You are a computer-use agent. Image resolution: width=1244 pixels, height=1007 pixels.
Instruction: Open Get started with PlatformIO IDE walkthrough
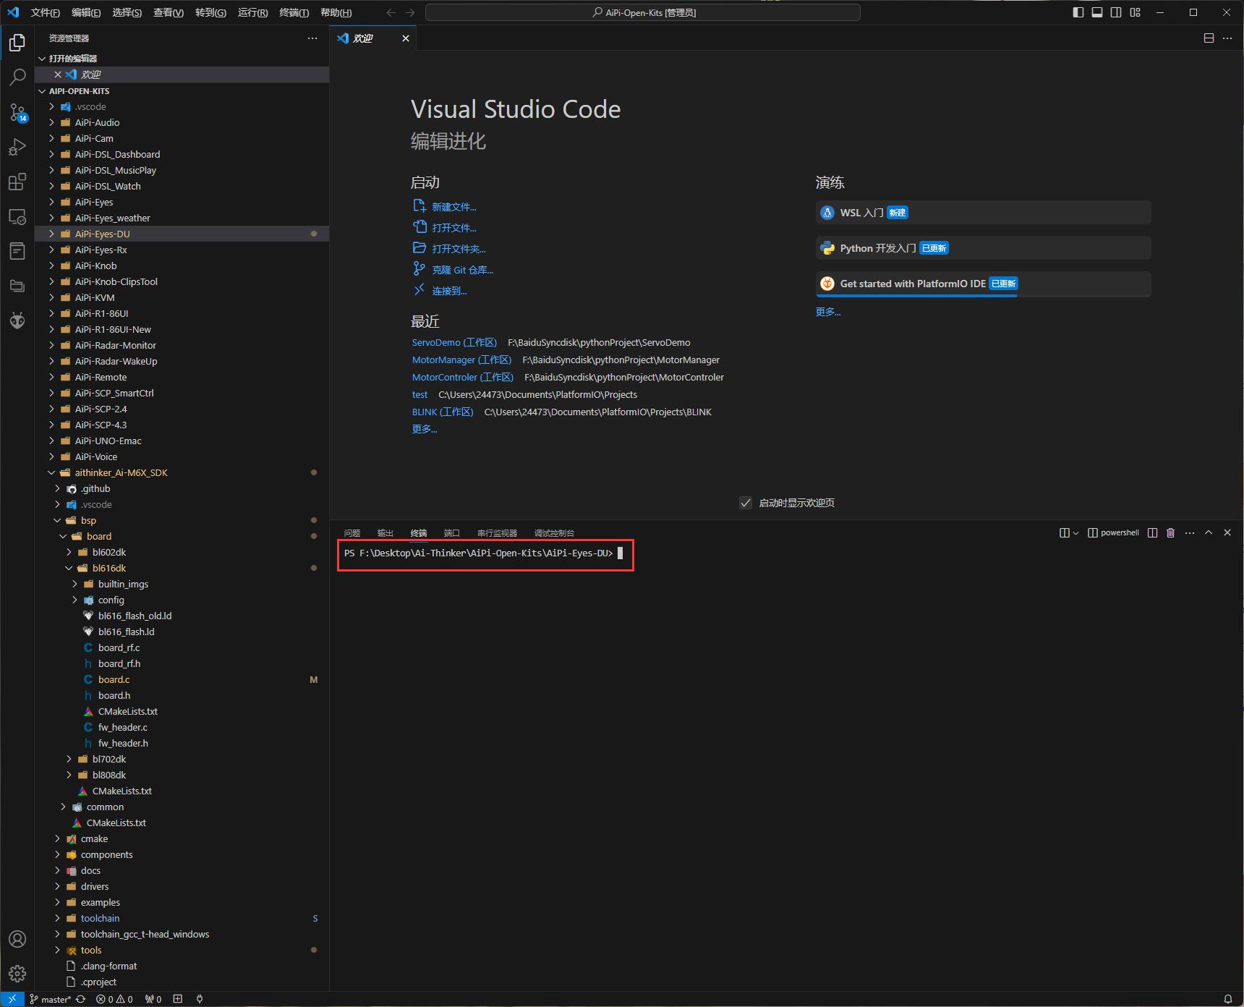(x=983, y=284)
